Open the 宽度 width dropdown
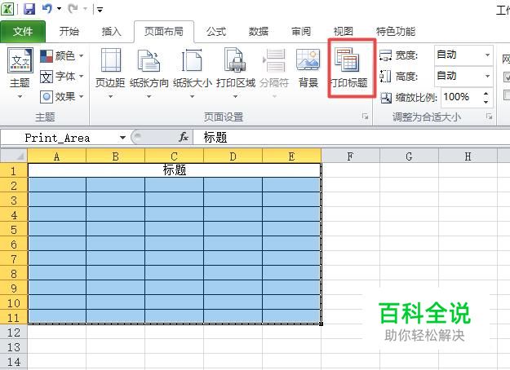Image resolution: width=510 pixels, height=370 pixels. coord(487,55)
